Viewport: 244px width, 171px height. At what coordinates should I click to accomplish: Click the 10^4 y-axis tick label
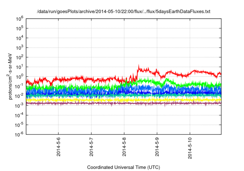click(x=19, y=38)
